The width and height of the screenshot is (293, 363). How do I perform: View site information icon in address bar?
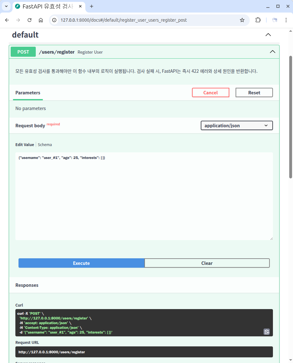[54, 20]
